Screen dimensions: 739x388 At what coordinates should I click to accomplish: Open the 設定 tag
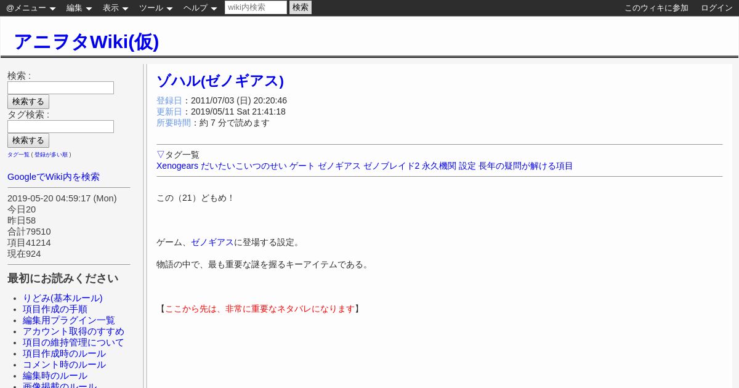coord(467,166)
